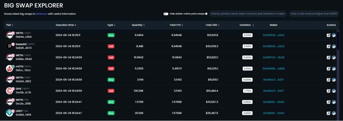The image size is (343, 121).
Task: Focus the symbol or token search field
Action: point(248,14)
